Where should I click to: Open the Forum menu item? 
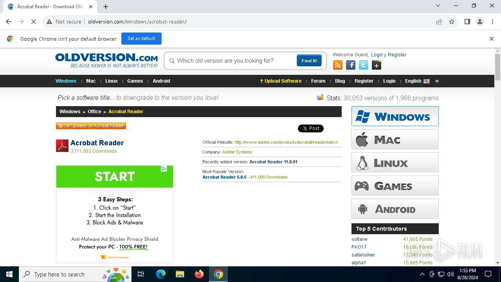(x=318, y=81)
